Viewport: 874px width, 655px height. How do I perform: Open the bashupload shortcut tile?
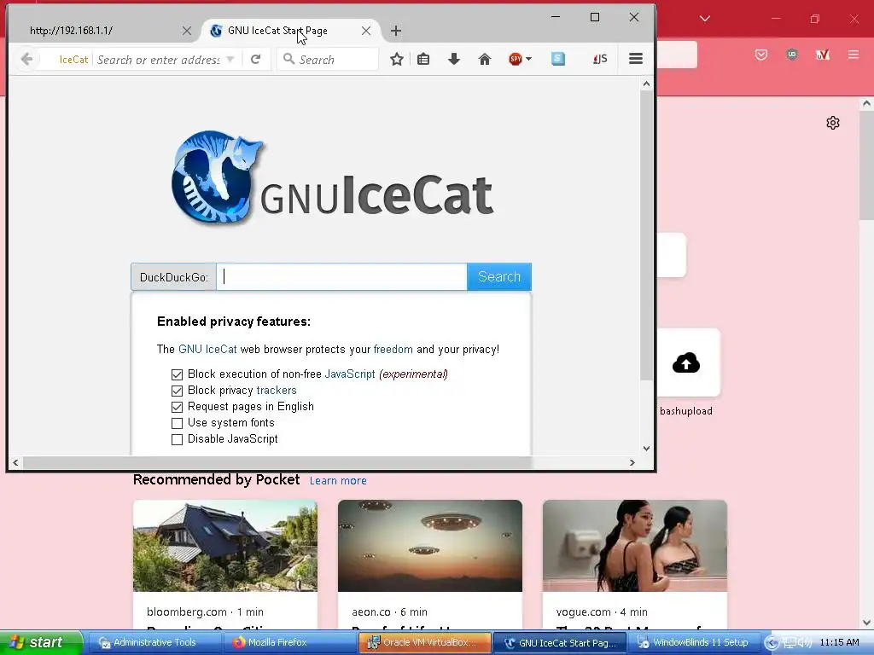[x=686, y=363]
